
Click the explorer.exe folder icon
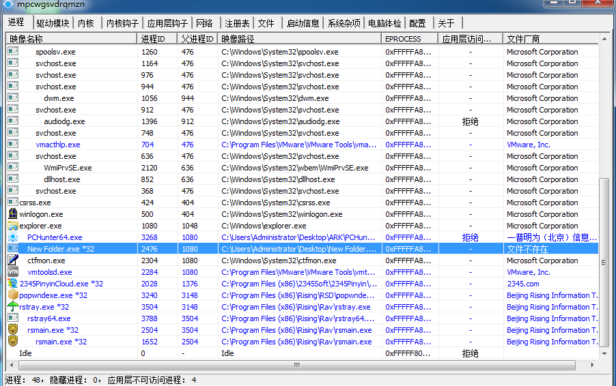click(13, 226)
